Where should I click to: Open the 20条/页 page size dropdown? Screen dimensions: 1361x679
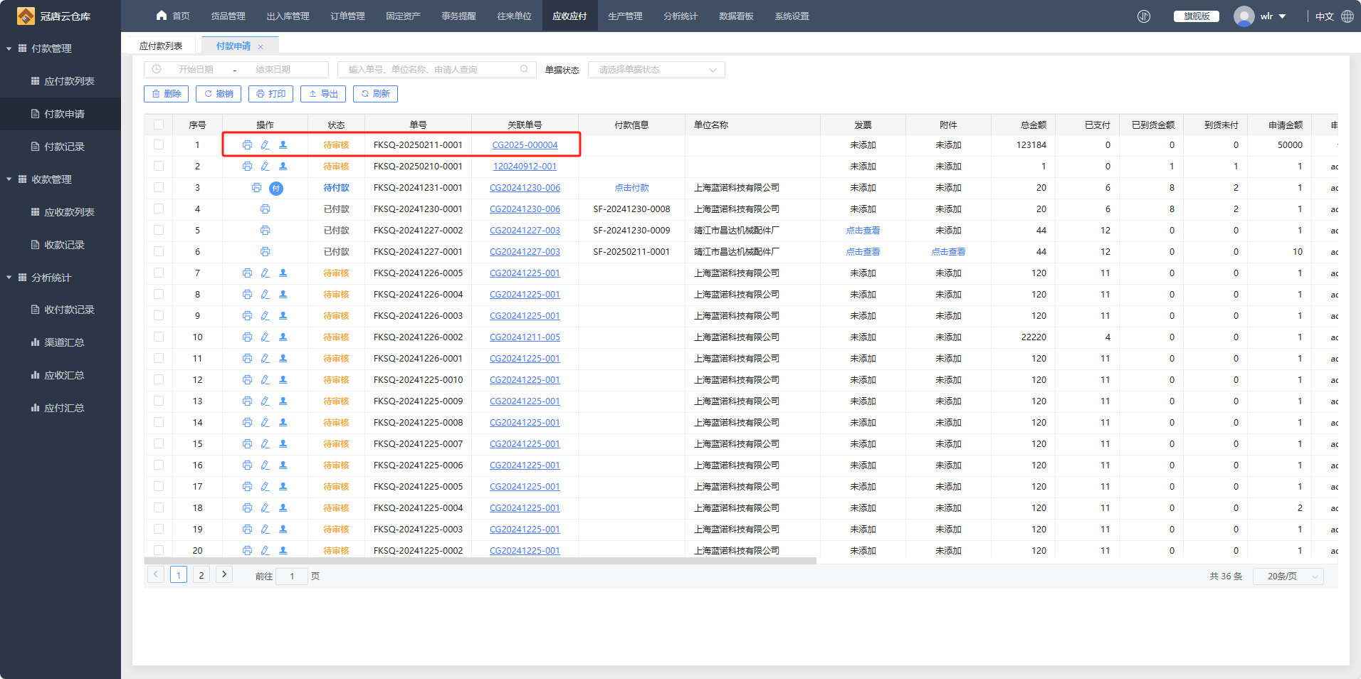[1288, 577]
